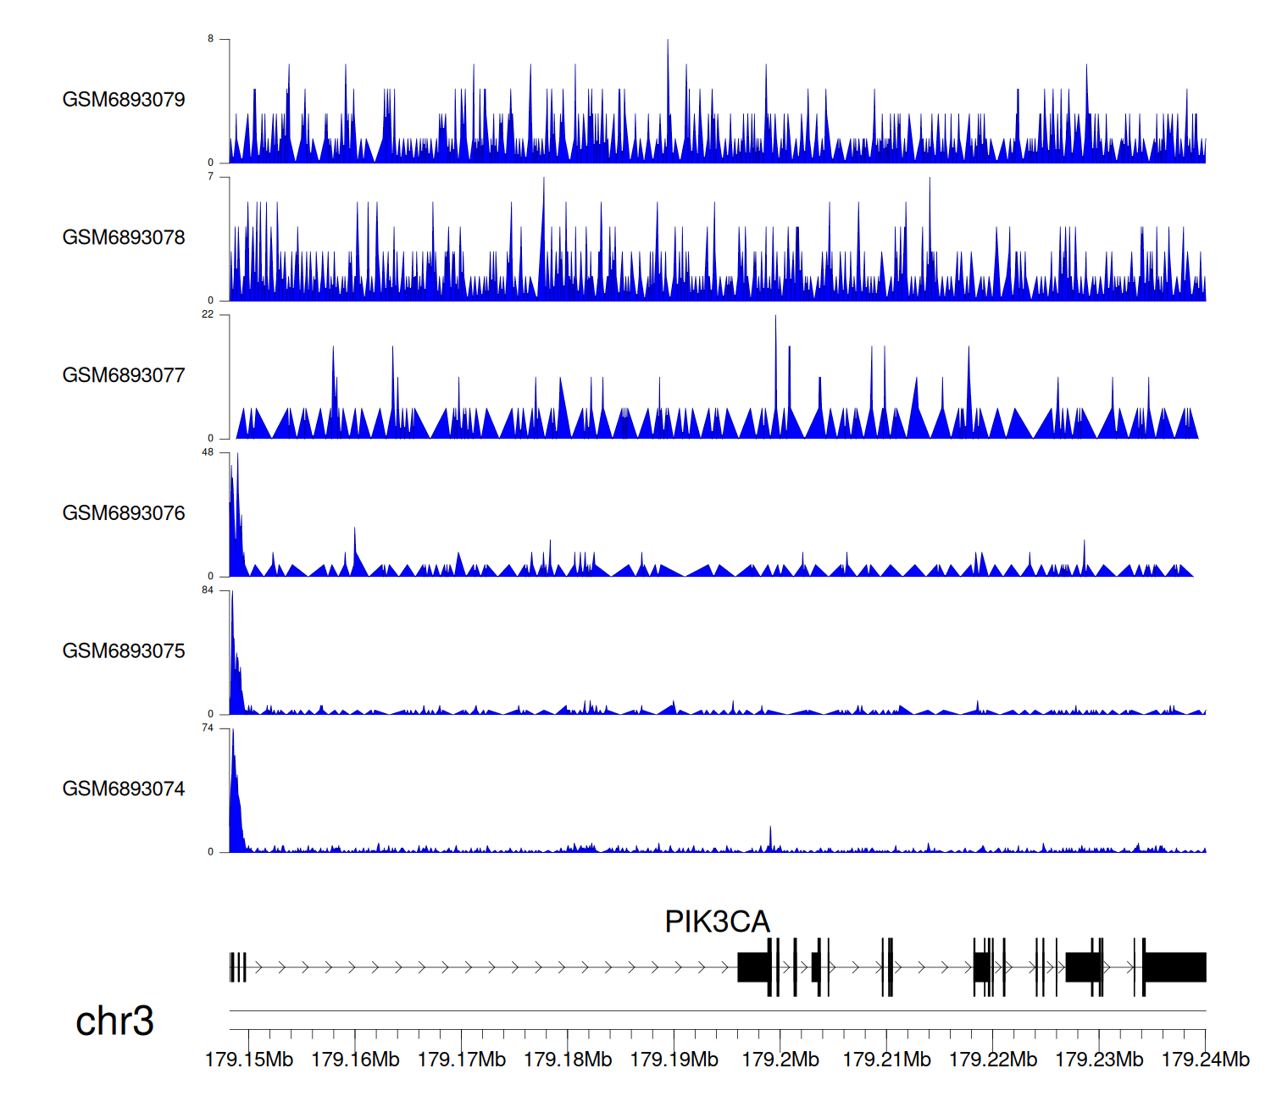Image resolution: width=1271 pixels, height=1118 pixels.
Task: Select the GSM6893074 track label
Action: point(124,789)
